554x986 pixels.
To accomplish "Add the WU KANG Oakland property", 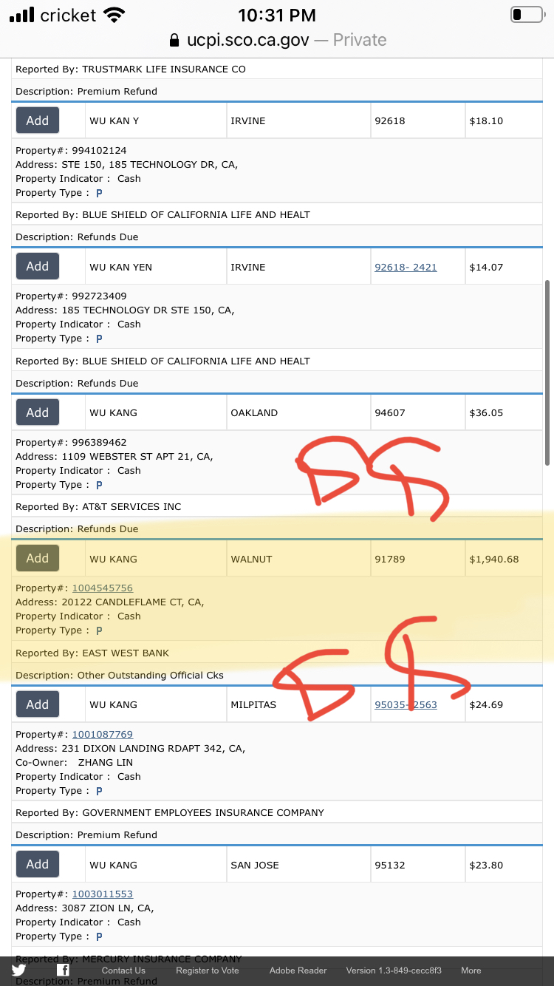I will pos(38,412).
